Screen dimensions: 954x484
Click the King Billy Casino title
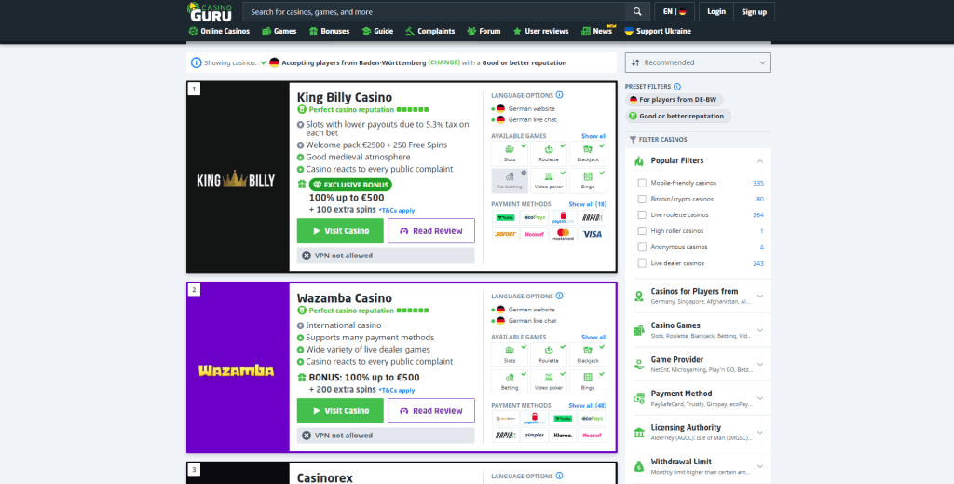point(345,97)
